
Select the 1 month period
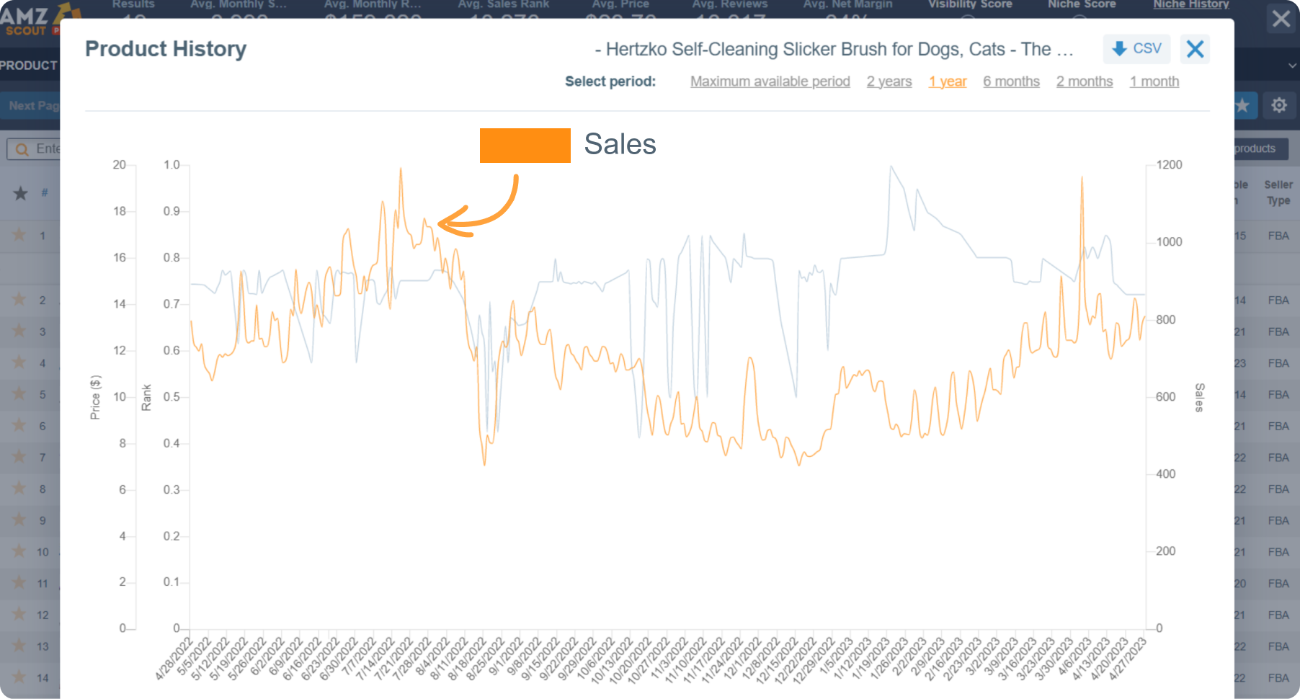tap(1154, 81)
